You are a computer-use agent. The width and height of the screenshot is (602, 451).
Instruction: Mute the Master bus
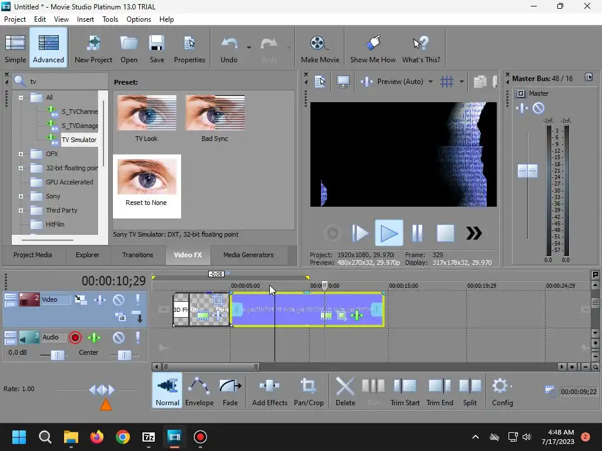(x=539, y=108)
